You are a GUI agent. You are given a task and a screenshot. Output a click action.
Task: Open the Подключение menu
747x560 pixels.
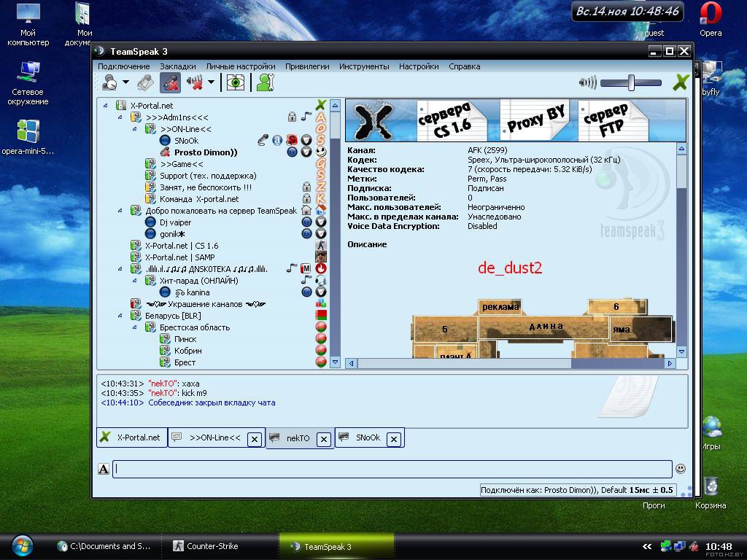[x=124, y=66]
